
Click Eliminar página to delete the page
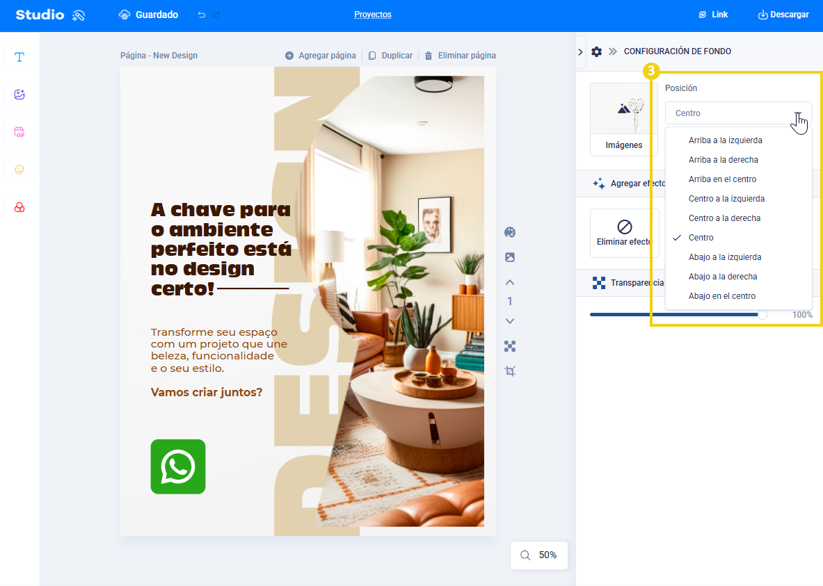pyautogui.click(x=461, y=56)
